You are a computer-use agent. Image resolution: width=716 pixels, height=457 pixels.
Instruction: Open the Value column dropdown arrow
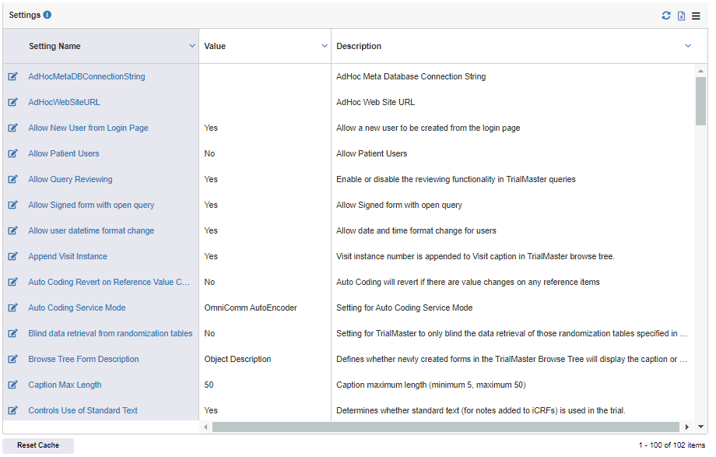pos(325,46)
